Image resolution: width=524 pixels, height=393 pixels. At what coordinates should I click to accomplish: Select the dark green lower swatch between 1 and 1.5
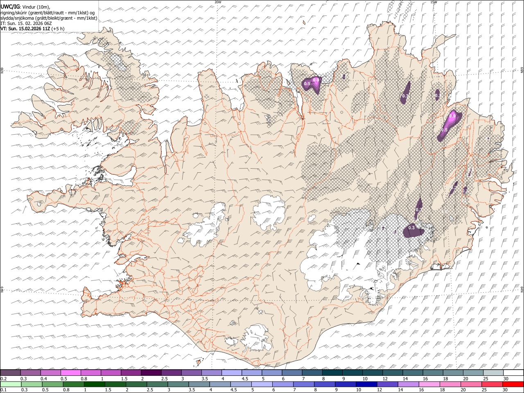[x=94, y=384]
